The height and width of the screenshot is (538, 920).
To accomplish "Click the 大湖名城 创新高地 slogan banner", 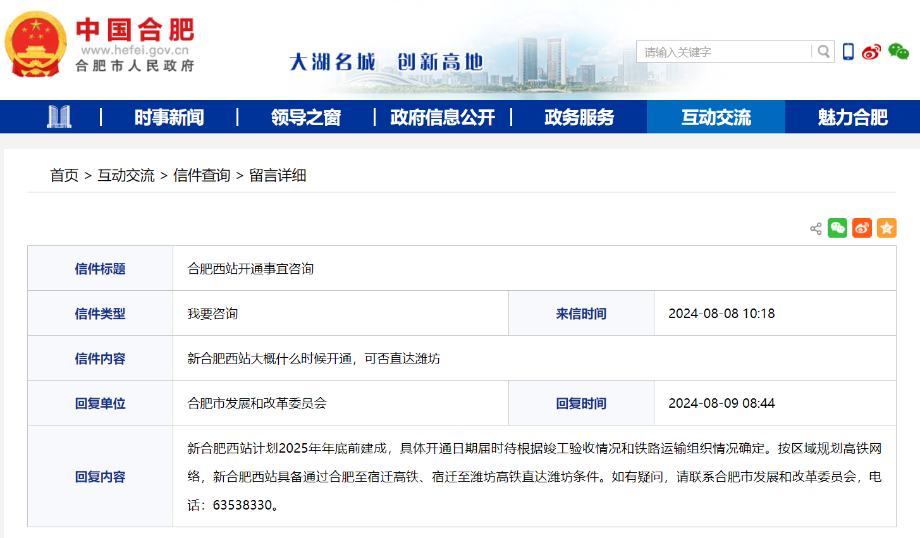I will 386,62.
